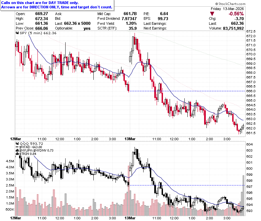The width and height of the screenshot is (261, 221).
Task: Click the 'Last Earnings:' label
Action: coord(155,23)
